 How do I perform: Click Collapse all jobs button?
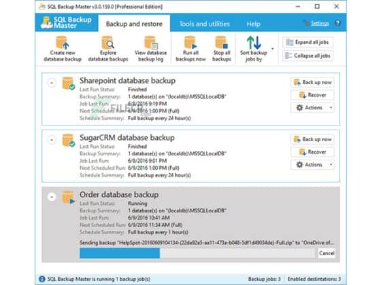308,56
